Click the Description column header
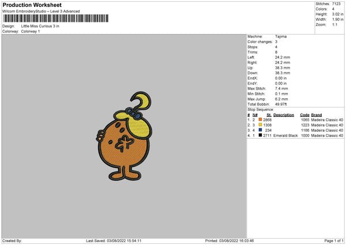 tap(284, 115)
